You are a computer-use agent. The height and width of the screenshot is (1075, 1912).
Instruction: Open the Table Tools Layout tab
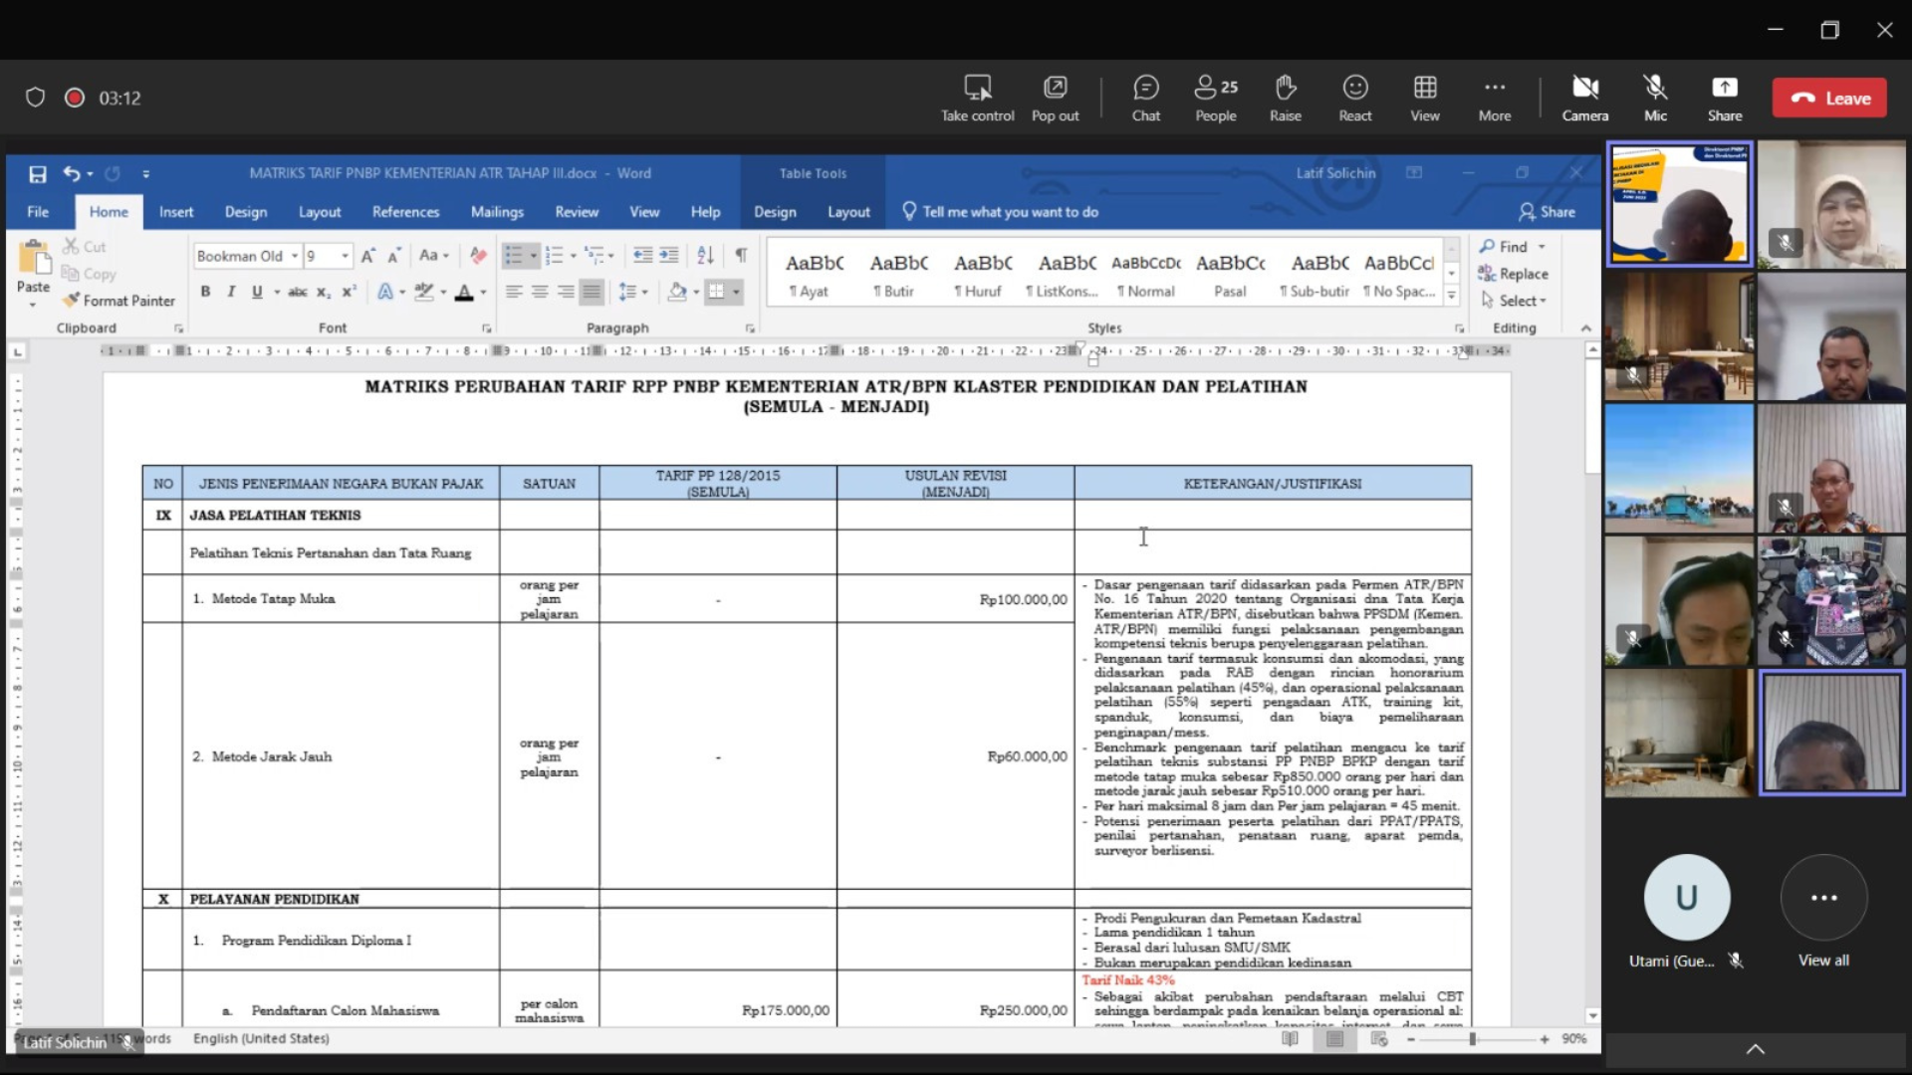[848, 212]
